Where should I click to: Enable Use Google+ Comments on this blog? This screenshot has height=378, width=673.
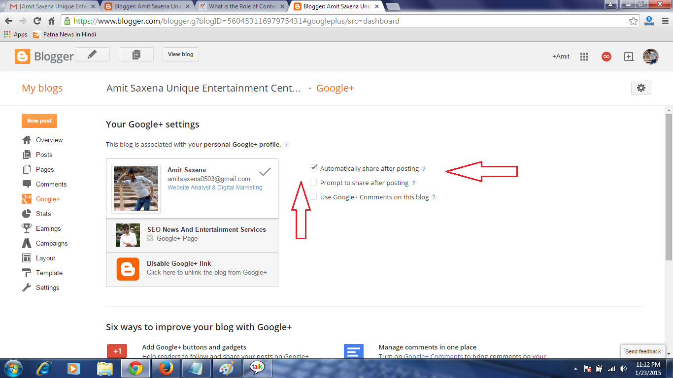[x=313, y=196]
